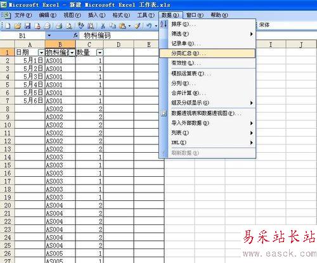Viewport: 317px width, 263px height.
Task: Click the Excel workbook icon in menu bar
Action: coord(7,15)
